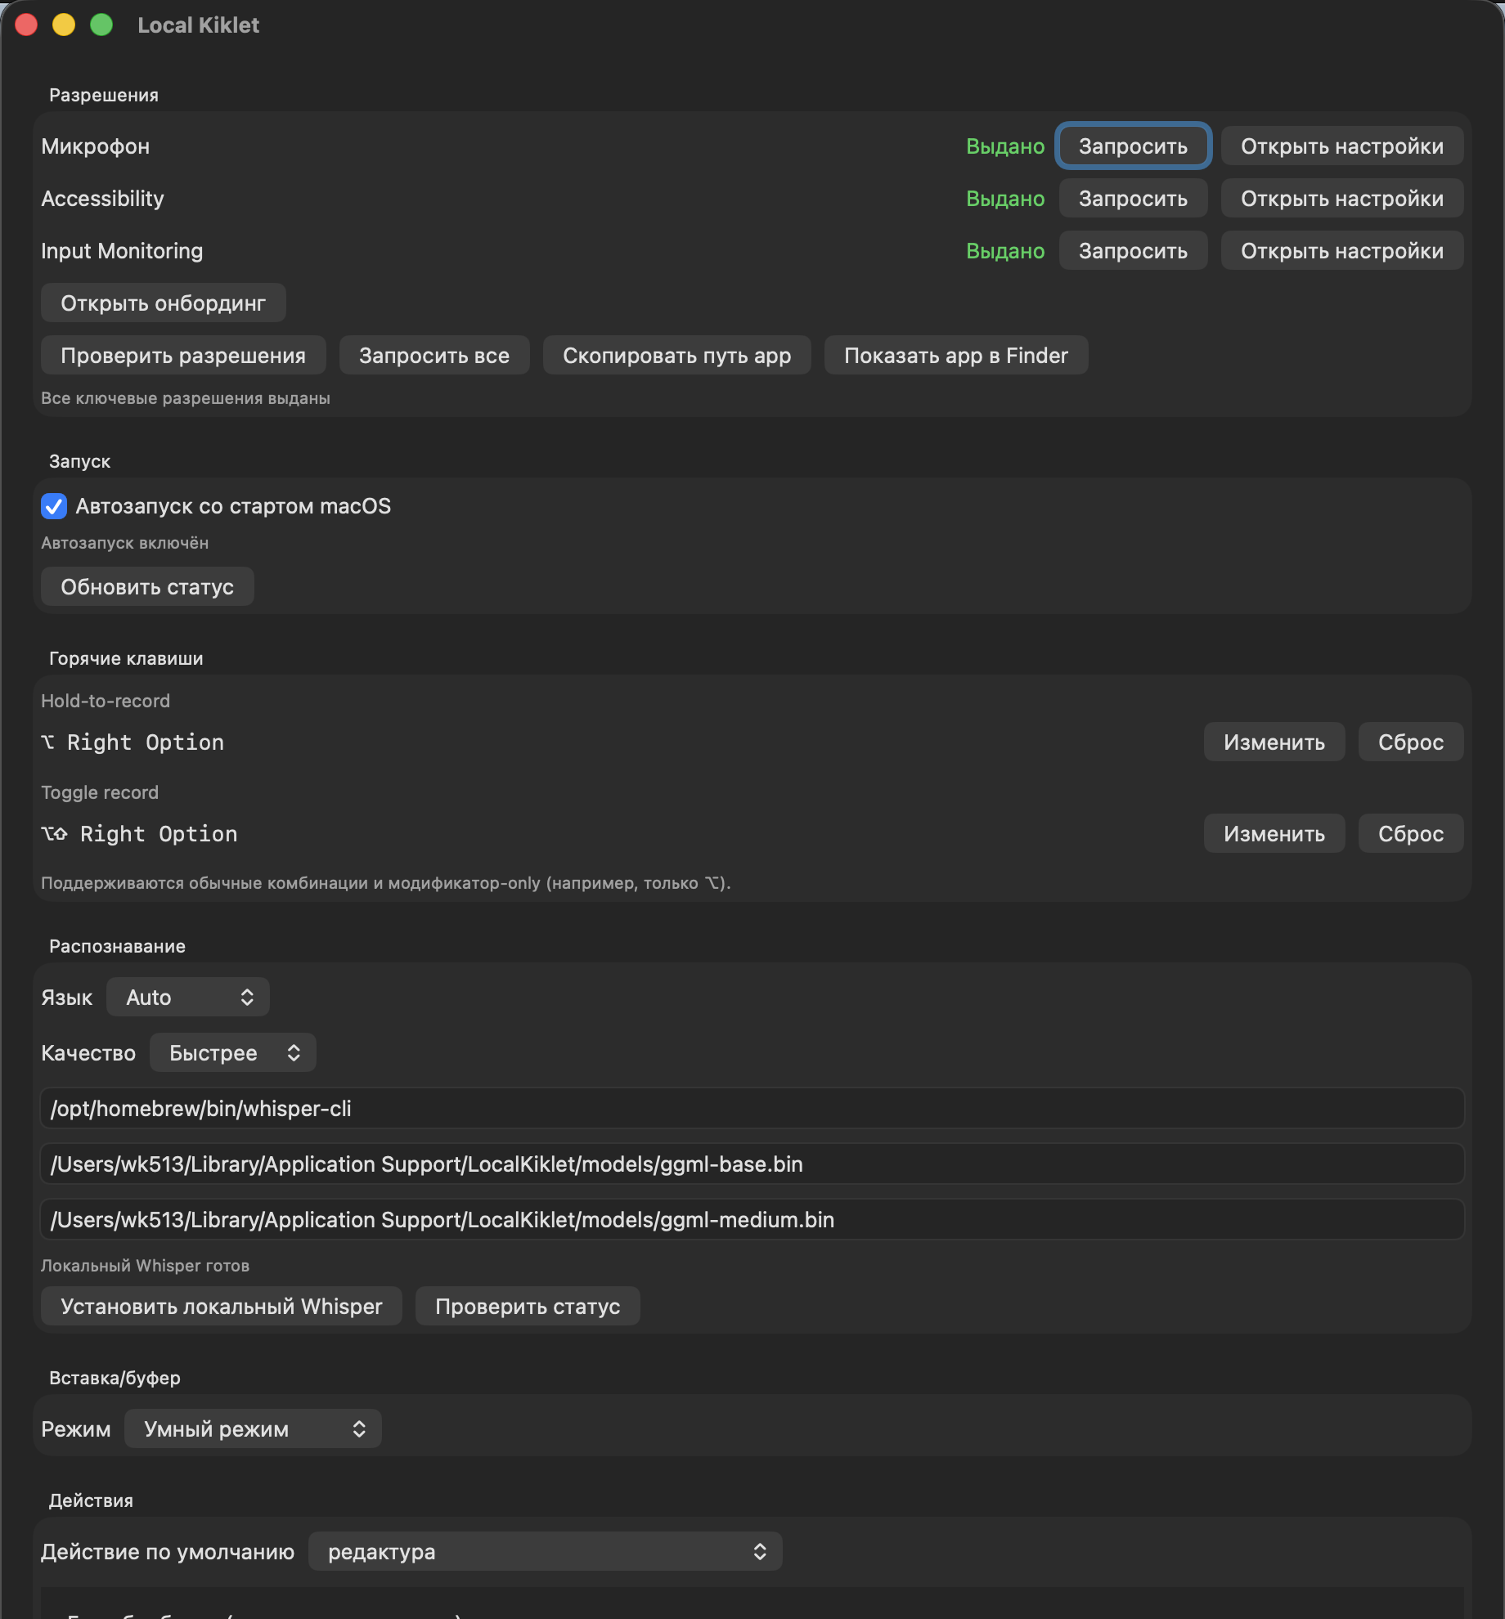
Task: Запросить разрешение для микрофона
Action: pyautogui.click(x=1133, y=146)
